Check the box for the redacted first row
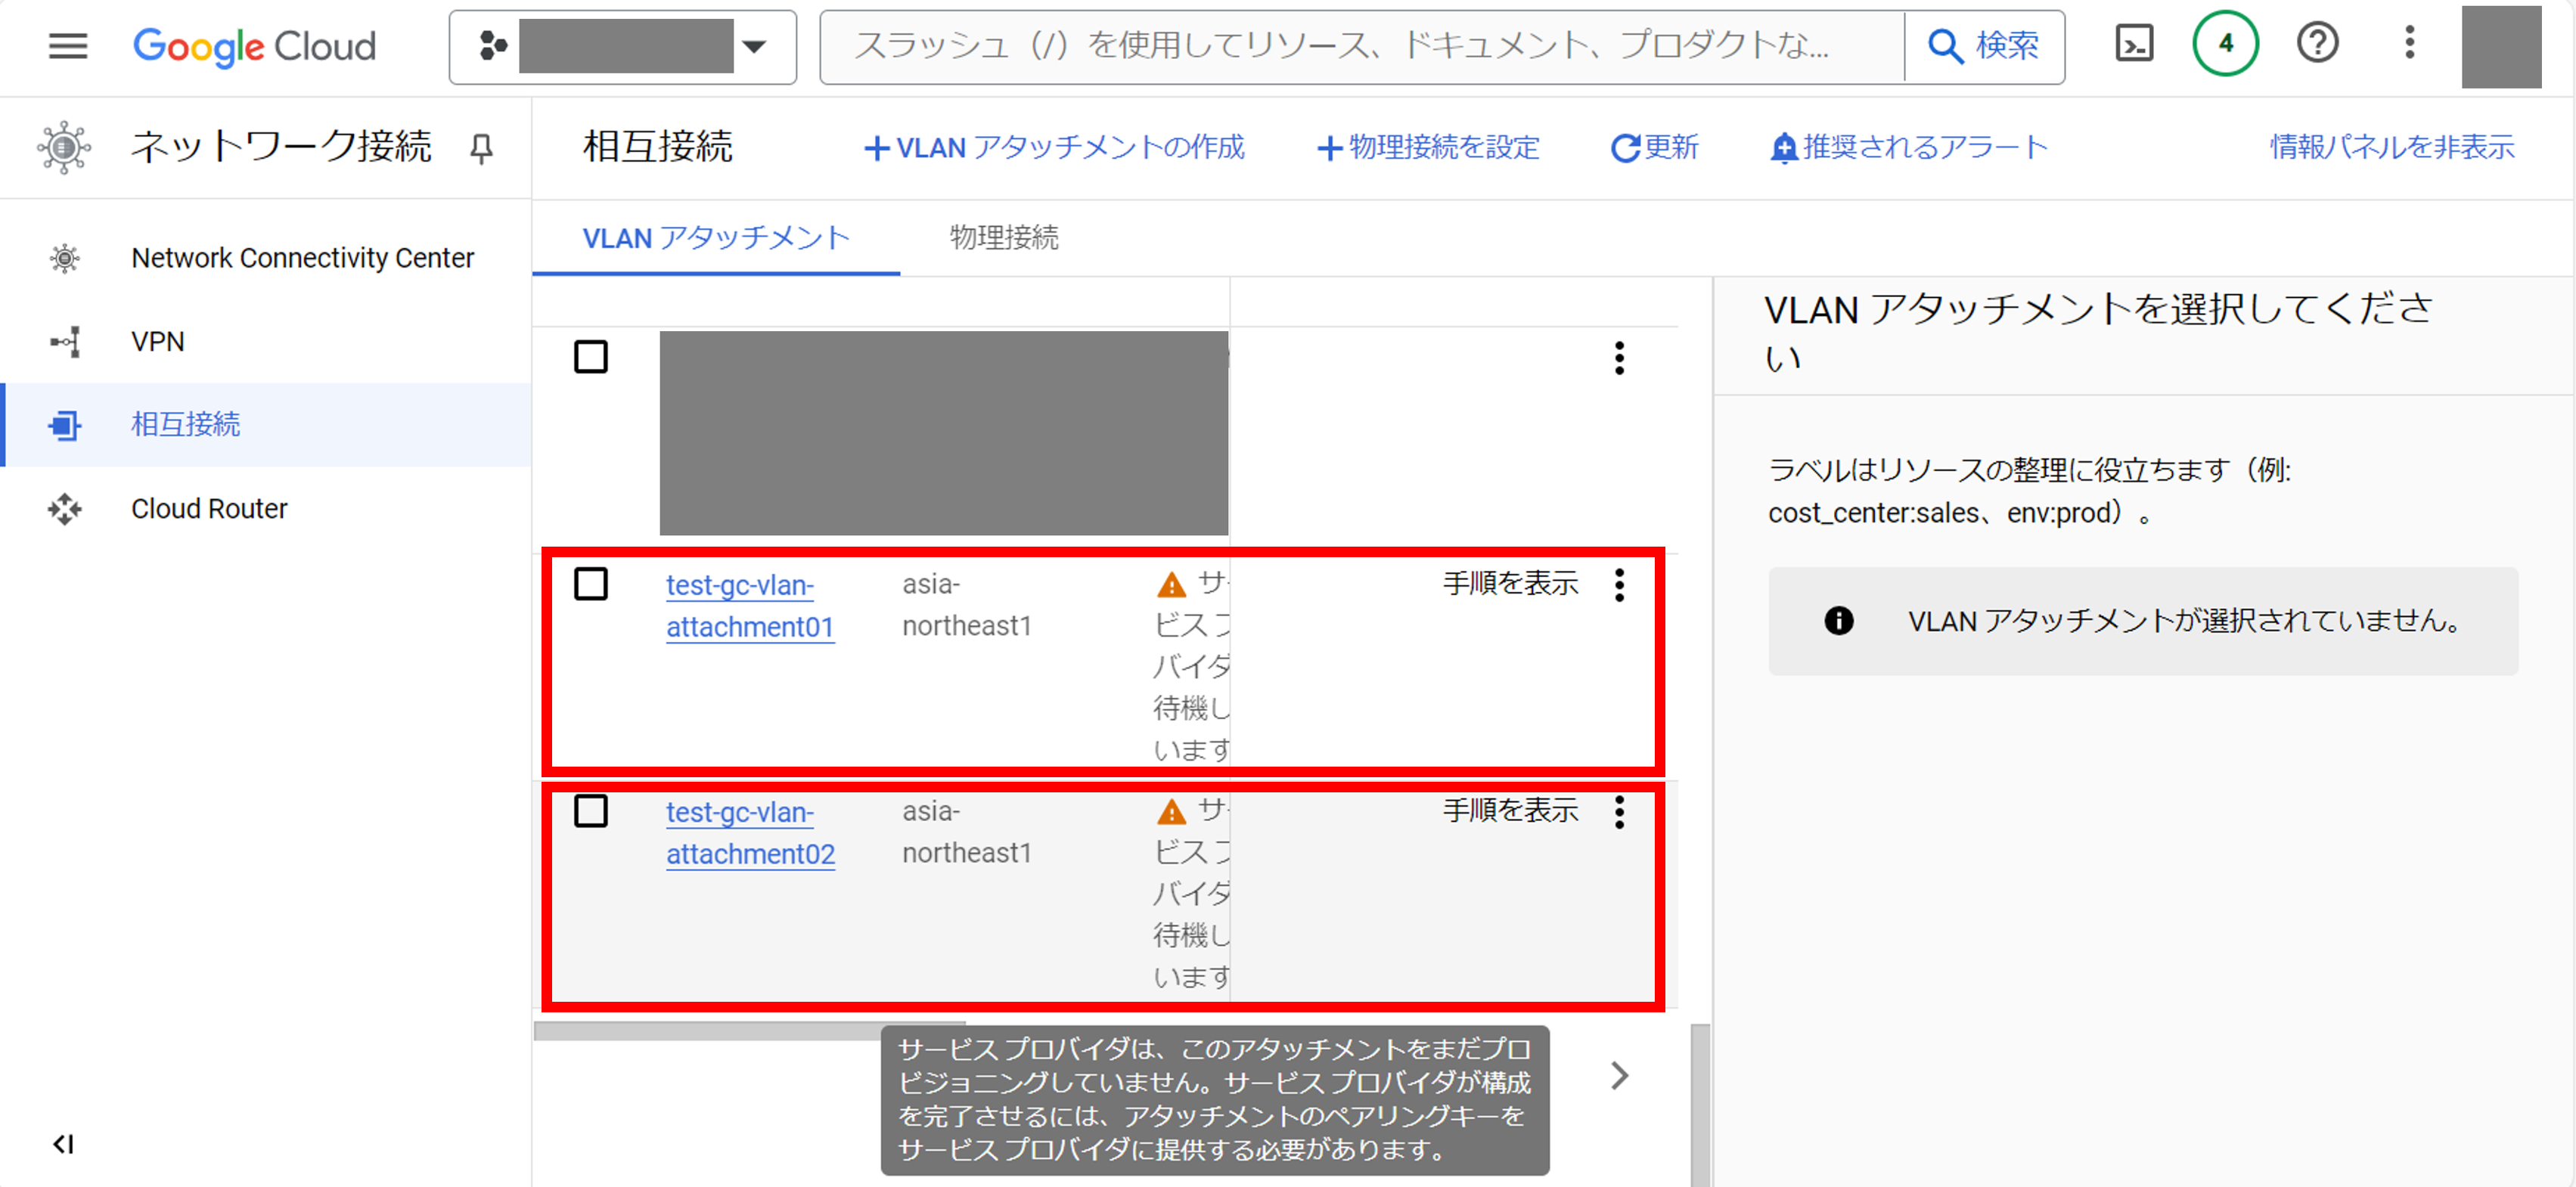 (590, 357)
